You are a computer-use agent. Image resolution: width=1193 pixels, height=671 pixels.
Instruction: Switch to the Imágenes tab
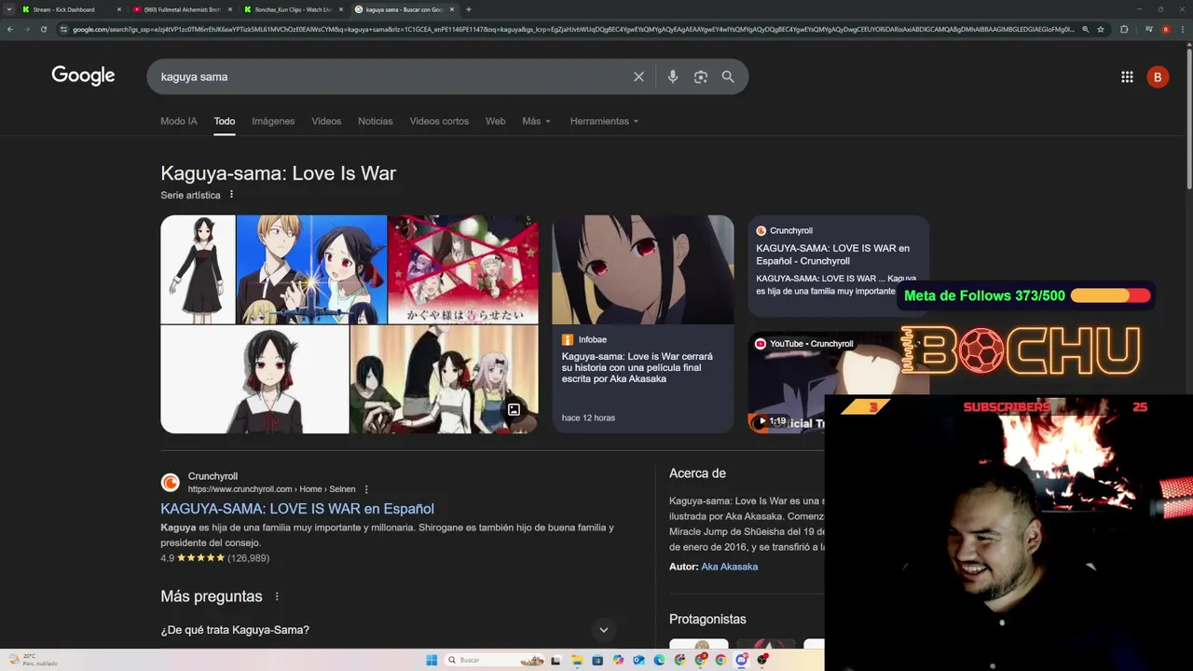tap(273, 121)
